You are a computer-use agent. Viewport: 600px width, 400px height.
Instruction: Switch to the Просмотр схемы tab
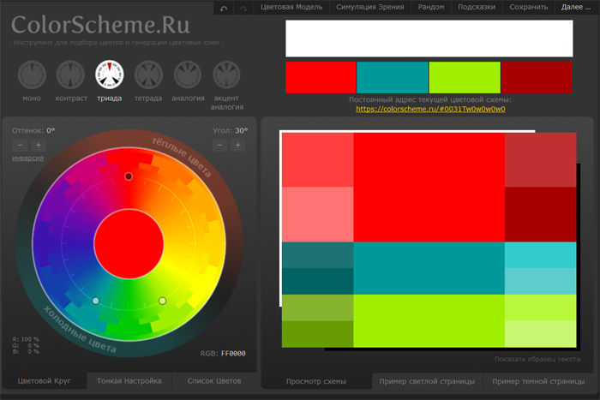(x=316, y=381)
